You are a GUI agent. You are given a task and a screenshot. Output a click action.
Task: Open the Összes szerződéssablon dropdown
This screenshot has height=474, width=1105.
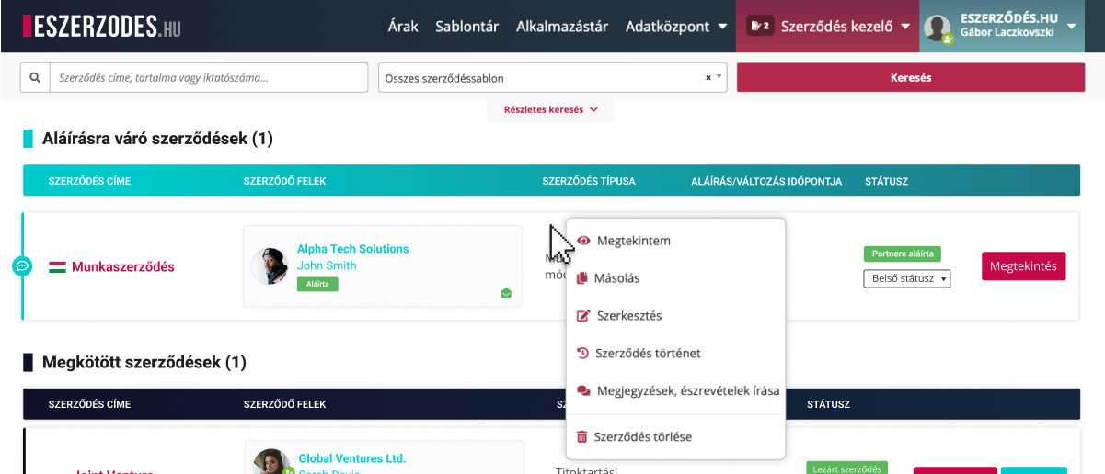pyautogui.click(x=552, y=78)
